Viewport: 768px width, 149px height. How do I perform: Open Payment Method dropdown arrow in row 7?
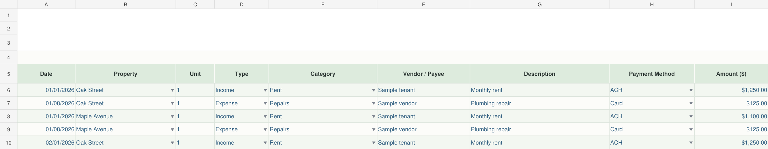pos(691,103)
